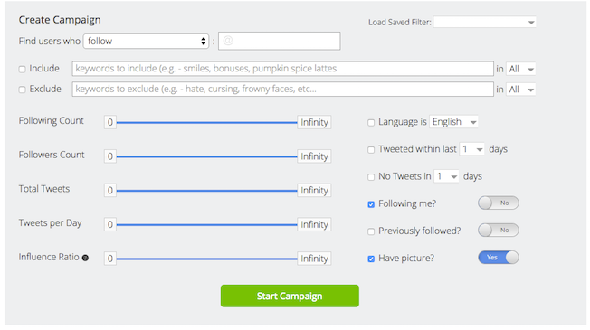This screenshot has height=330, width=590.
Task: Open the Find users who follow dropdown
Action: [146, 41]
